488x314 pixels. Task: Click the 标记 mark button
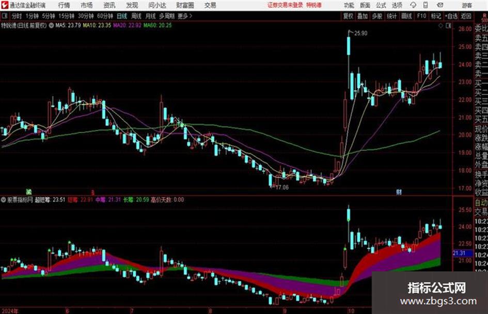tap(436, 16)
